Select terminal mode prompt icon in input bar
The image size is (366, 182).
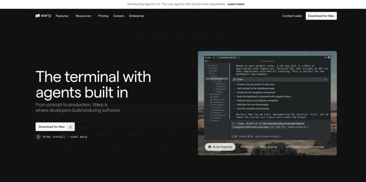coord(232,136)
